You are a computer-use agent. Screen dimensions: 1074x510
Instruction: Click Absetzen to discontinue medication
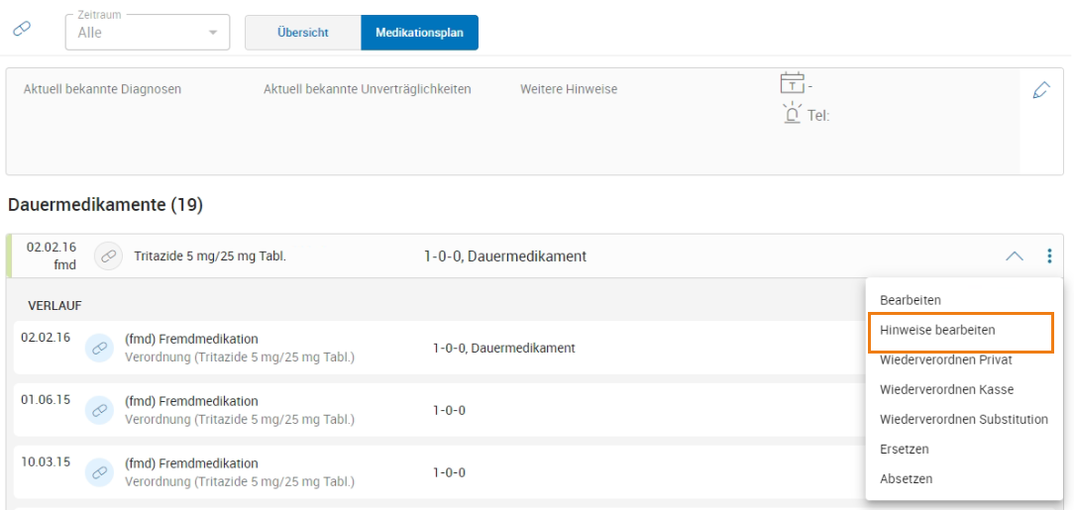pyautogui.click(x=906, y=478)
